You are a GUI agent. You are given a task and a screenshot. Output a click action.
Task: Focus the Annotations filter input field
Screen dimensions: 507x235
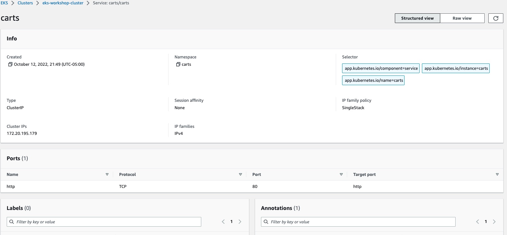pos(358,222)
